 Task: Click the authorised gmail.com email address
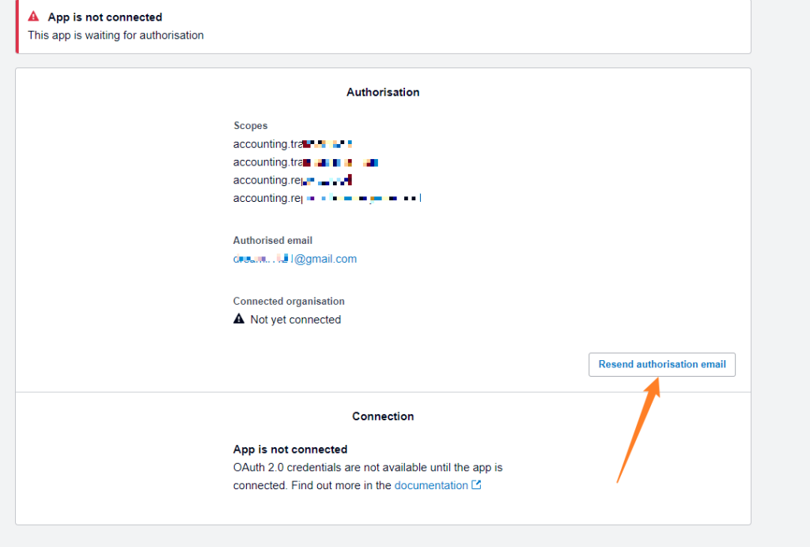point(294,258)
